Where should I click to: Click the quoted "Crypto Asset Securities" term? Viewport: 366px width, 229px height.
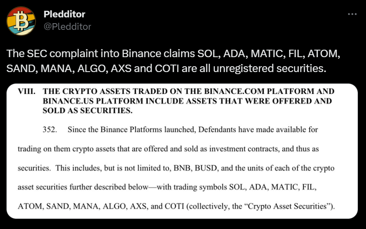click(287, 206)
